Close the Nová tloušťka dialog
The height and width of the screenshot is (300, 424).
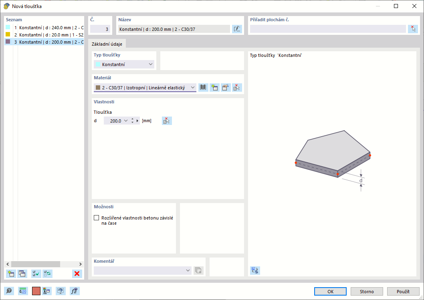pos(414,6)
